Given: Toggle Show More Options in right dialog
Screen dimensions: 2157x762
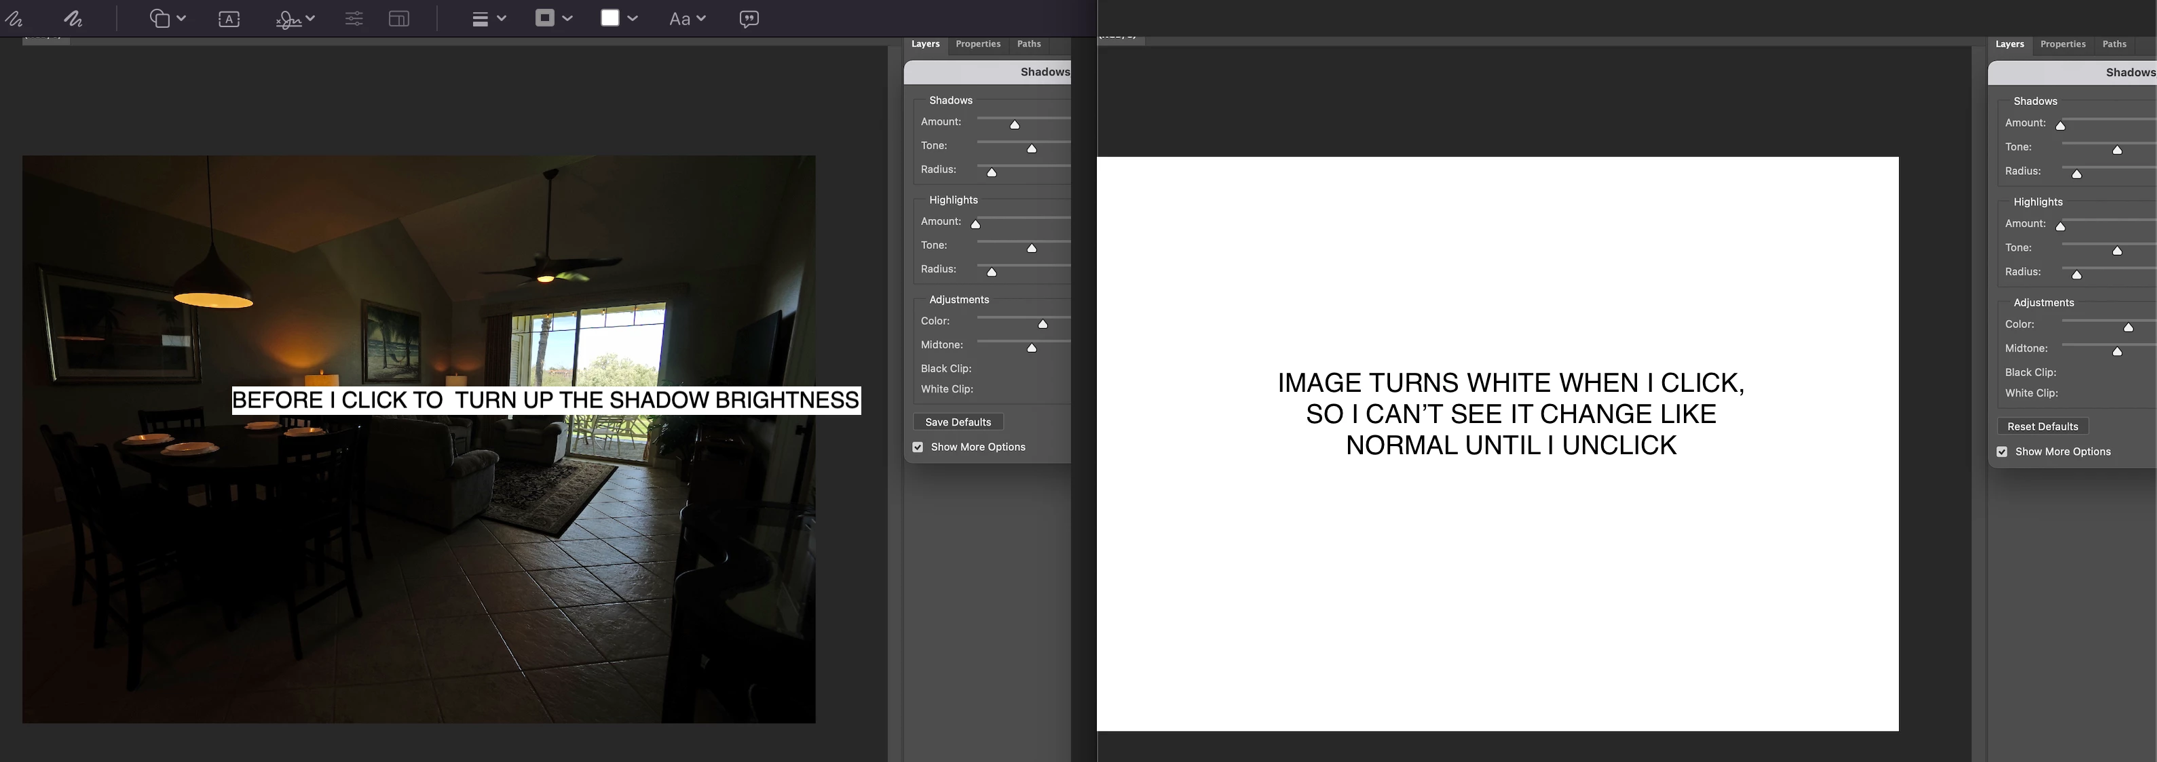Looking at the screenshot, I should [x=2002, y=452].
